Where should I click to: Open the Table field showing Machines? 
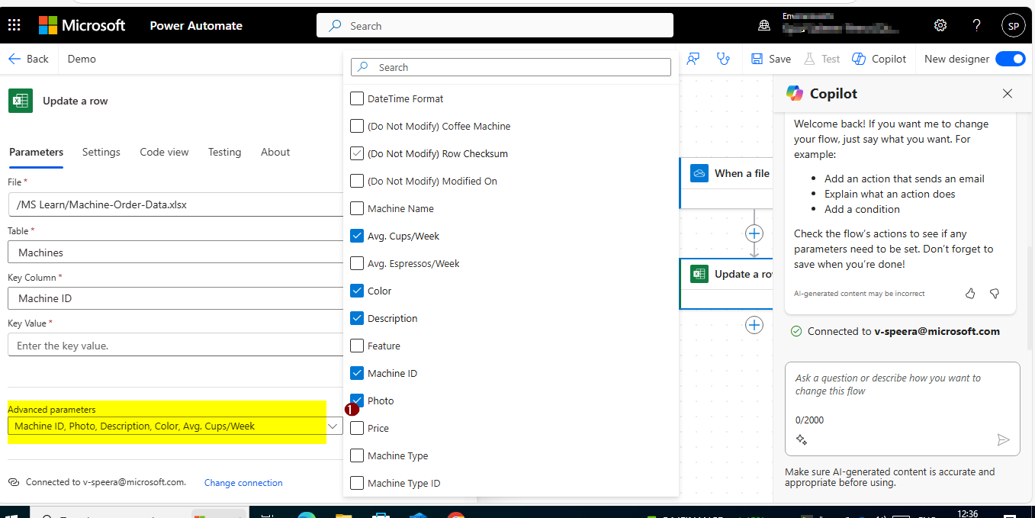[175, 252]
